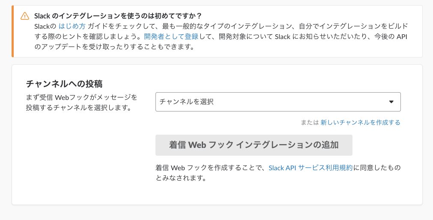
Task: Click the または label before the link
Action: pyautogui.click(x=310, y=122)
